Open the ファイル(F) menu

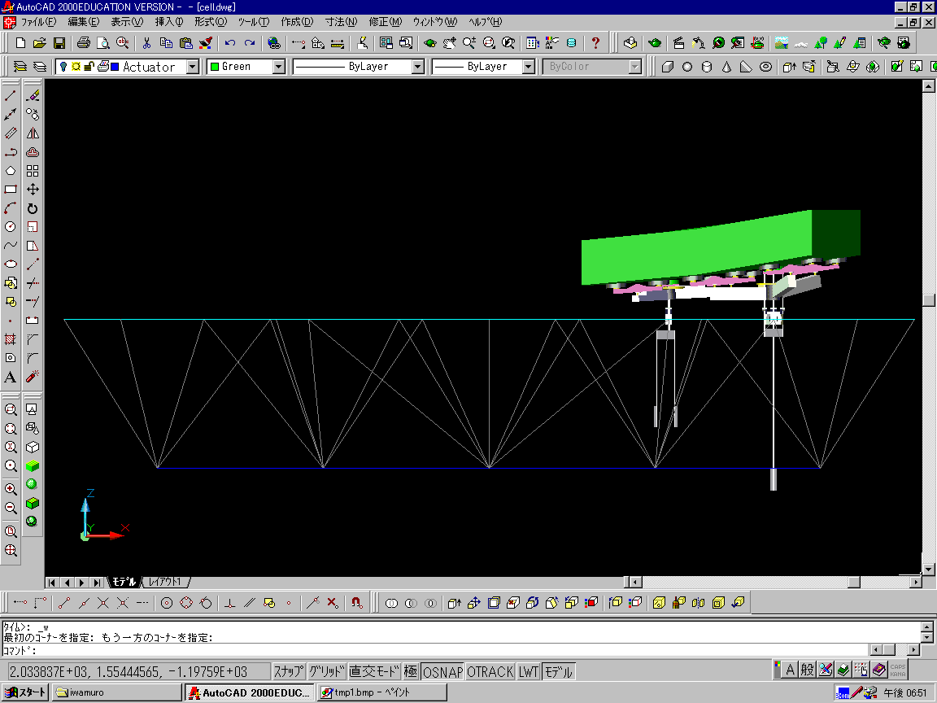[39, 22]
